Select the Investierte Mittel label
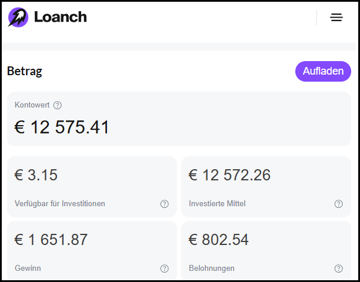Image resolution: width=360 pixels, height=282 pixels. click(217, 204)
